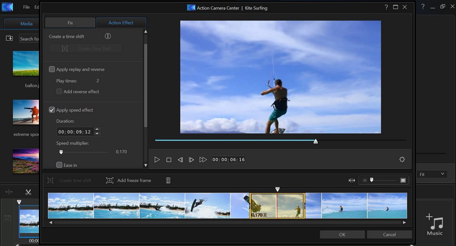Click the Create Time Shift panel button
This screenshot has height=246, width=456.
[86, 49]
